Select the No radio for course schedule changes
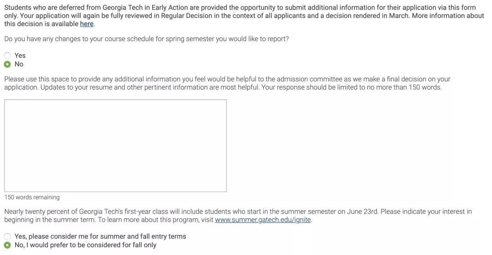This screenshot has height=255, width=492. [7, 64]
